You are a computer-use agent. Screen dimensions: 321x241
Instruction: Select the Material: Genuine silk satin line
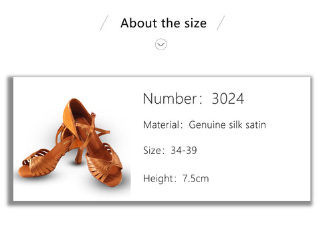coord(205,125)
